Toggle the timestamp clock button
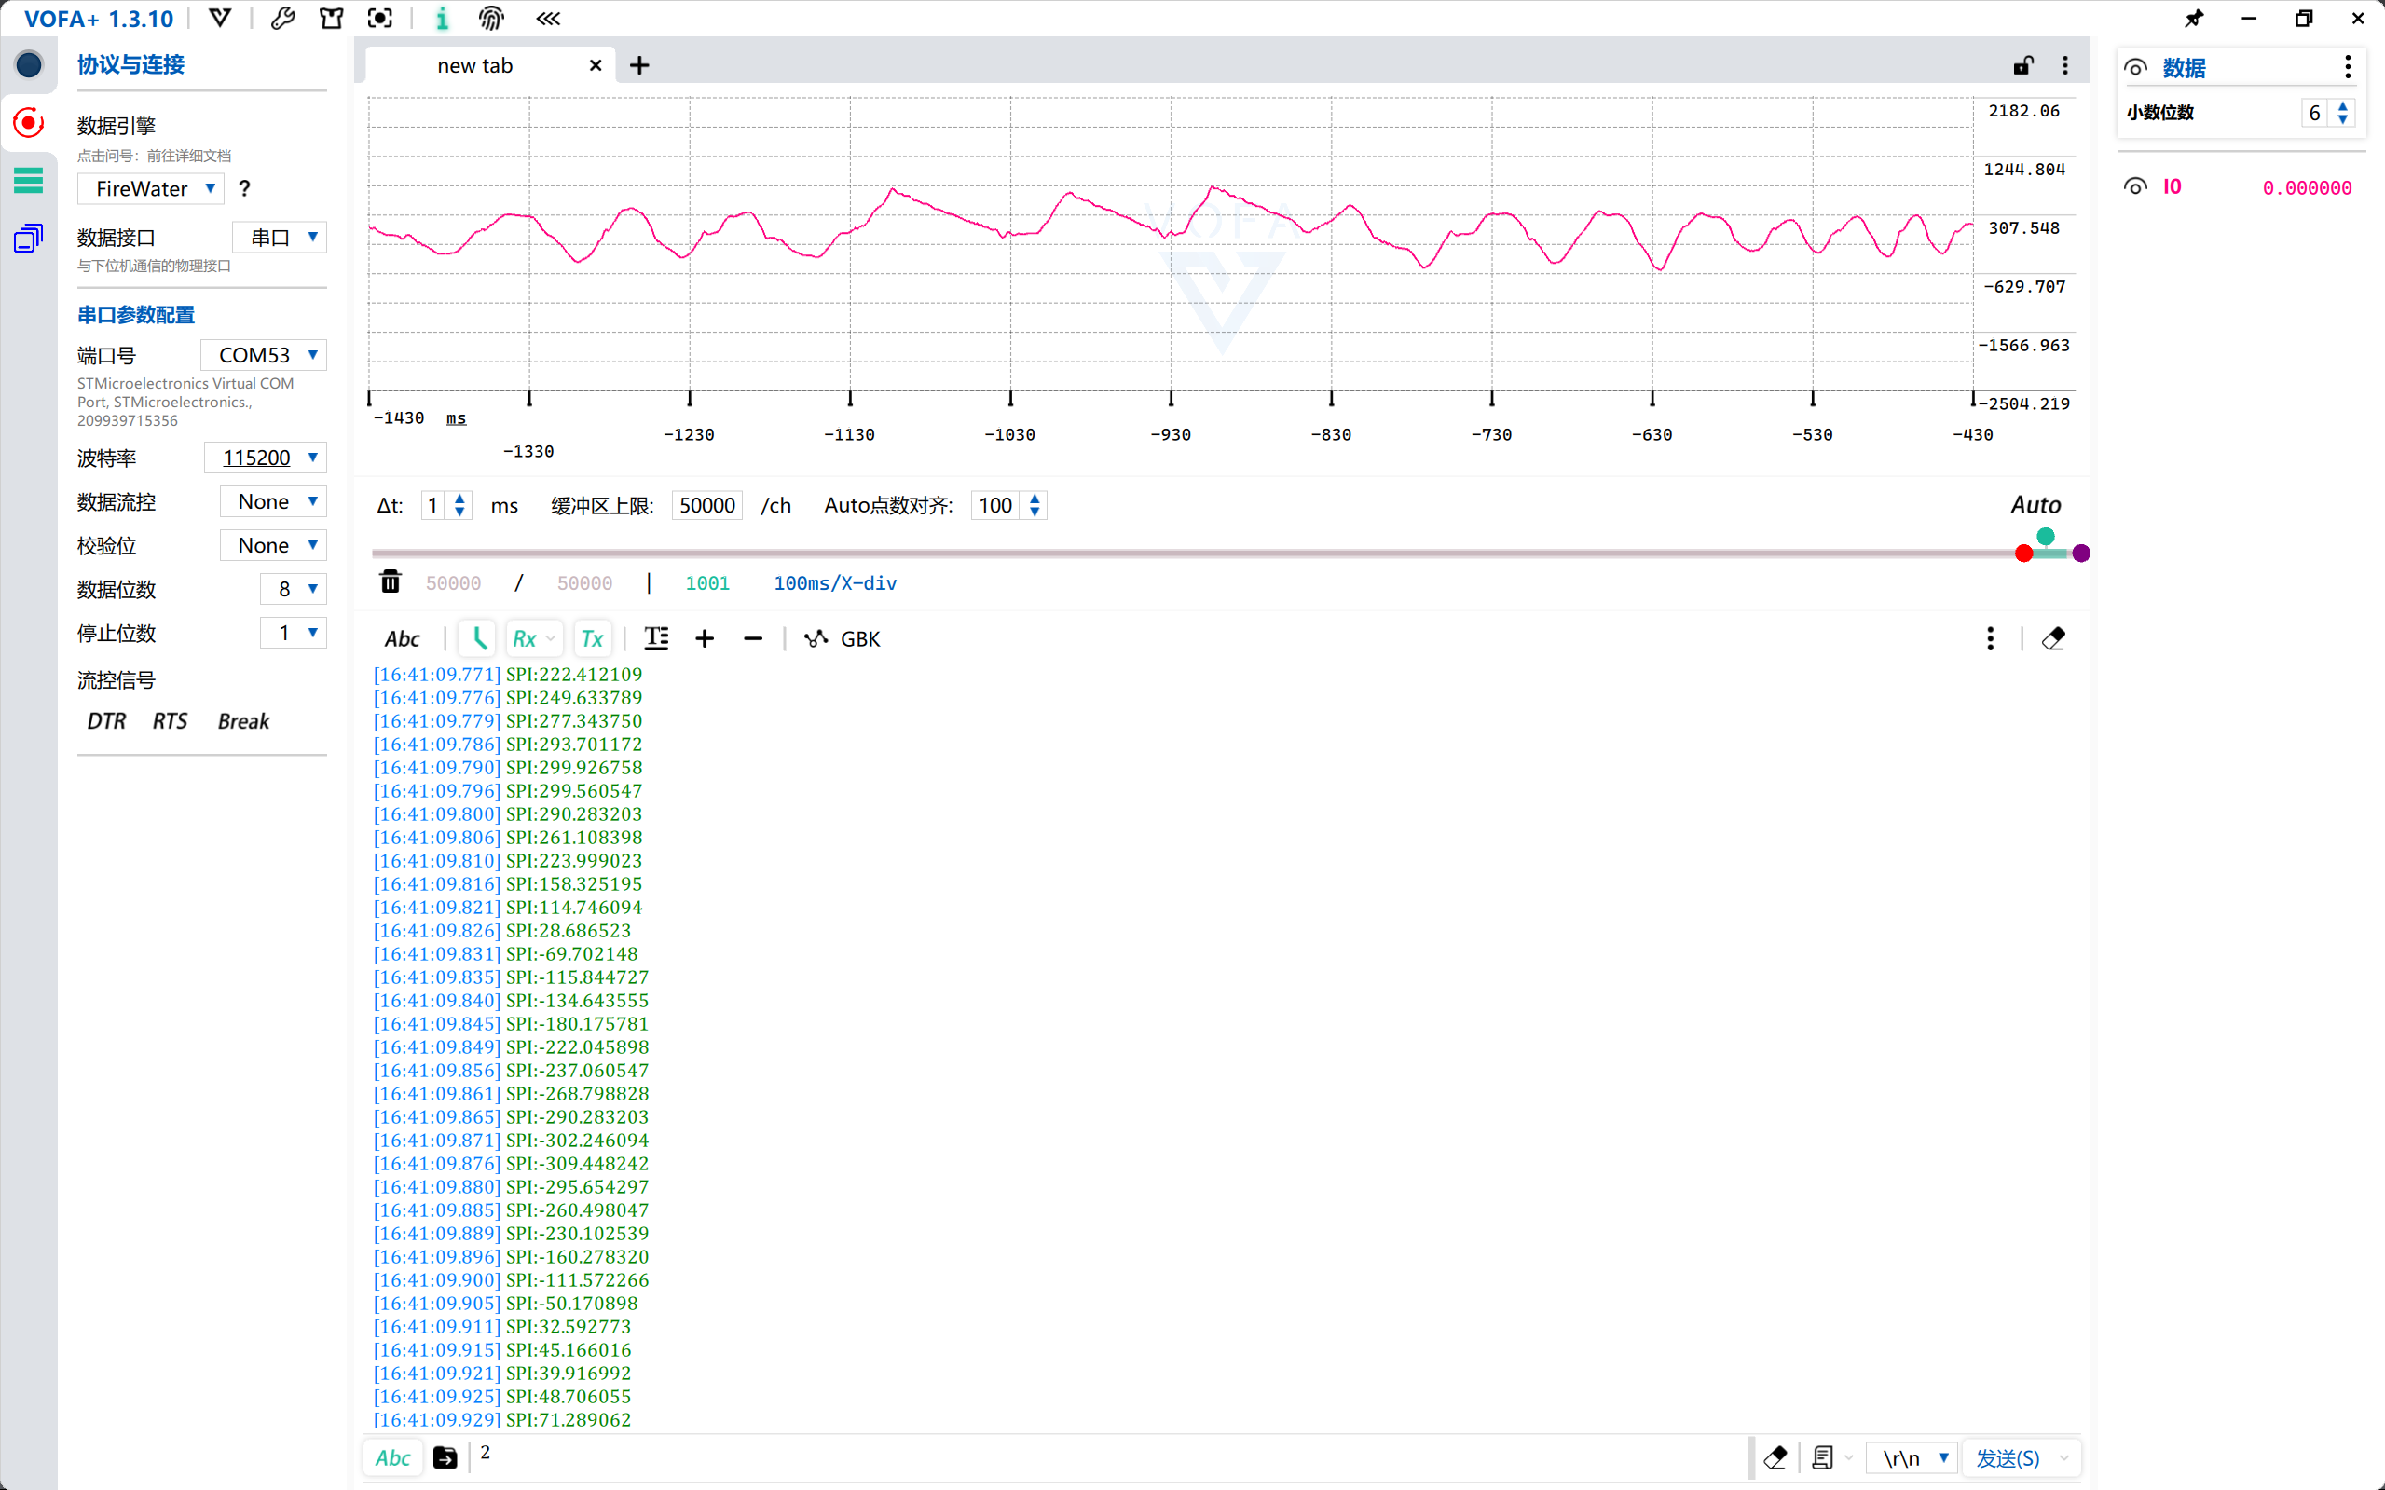 pos(478,638)
